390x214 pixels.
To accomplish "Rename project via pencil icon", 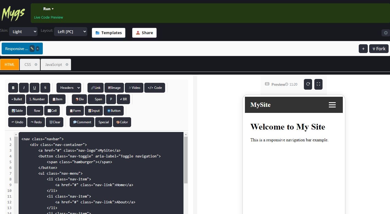I will [x=32, y=49].
